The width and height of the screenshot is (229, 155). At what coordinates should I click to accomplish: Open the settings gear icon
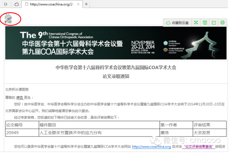click(x=223, y=23)
